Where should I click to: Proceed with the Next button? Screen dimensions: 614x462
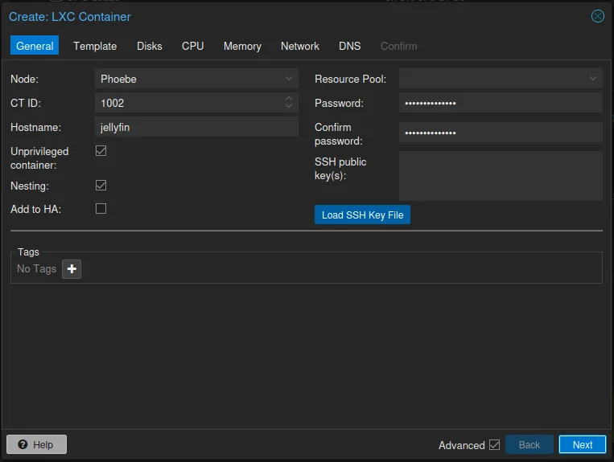tap(583, 444)
